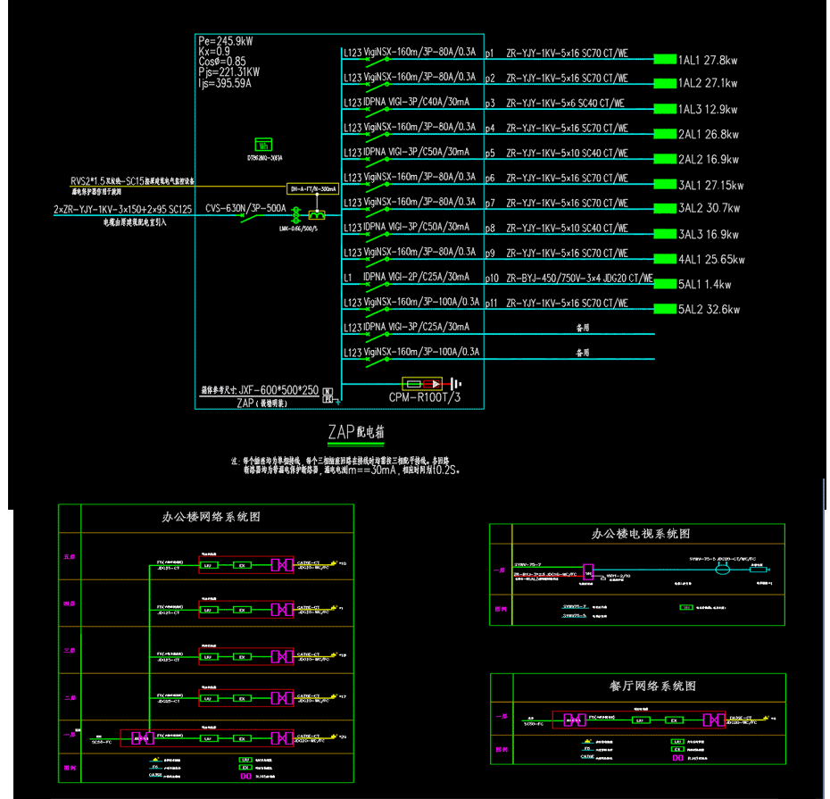Click the TV splitter circle symbol

721,570
